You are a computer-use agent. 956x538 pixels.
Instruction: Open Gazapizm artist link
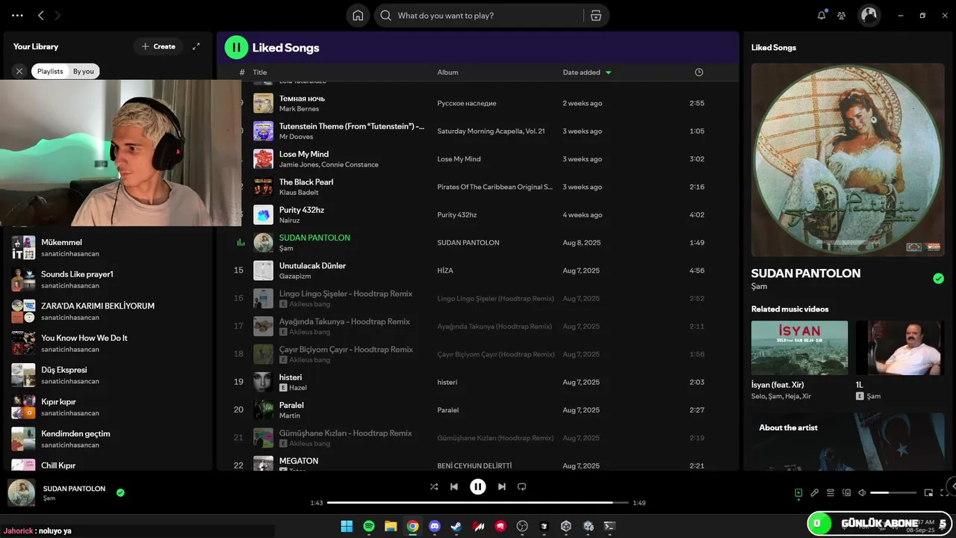[x=294, y=276]
